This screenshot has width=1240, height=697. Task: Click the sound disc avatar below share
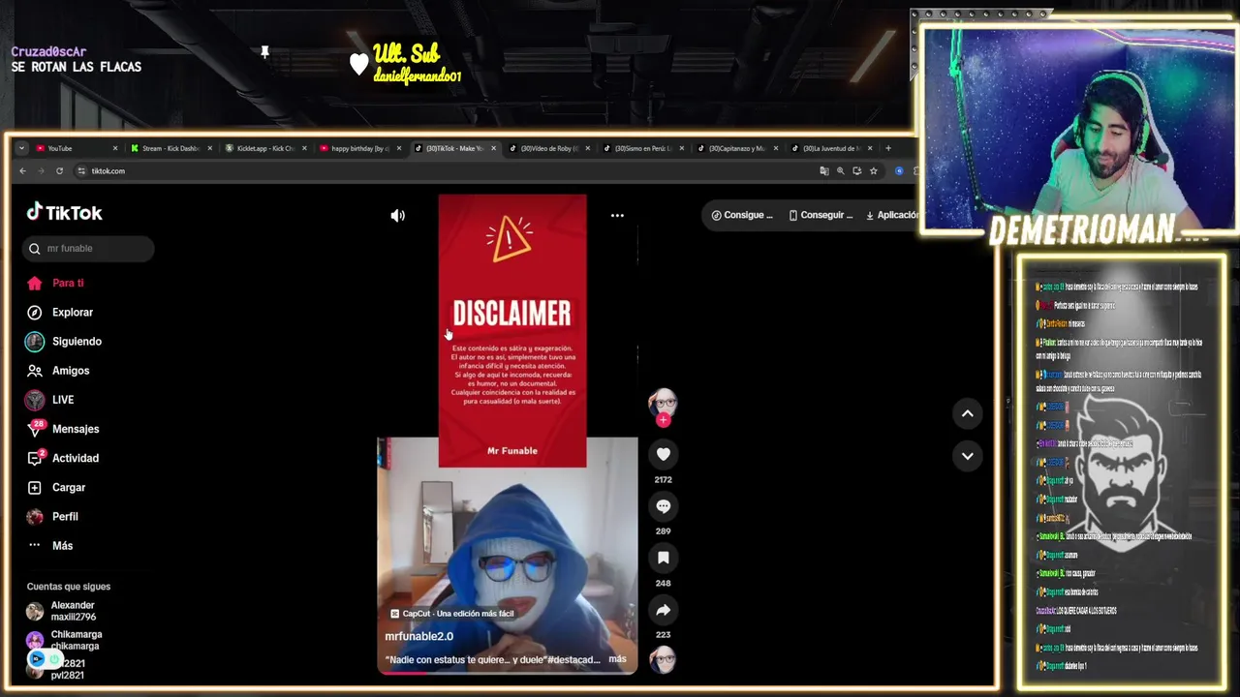point(663,660)
